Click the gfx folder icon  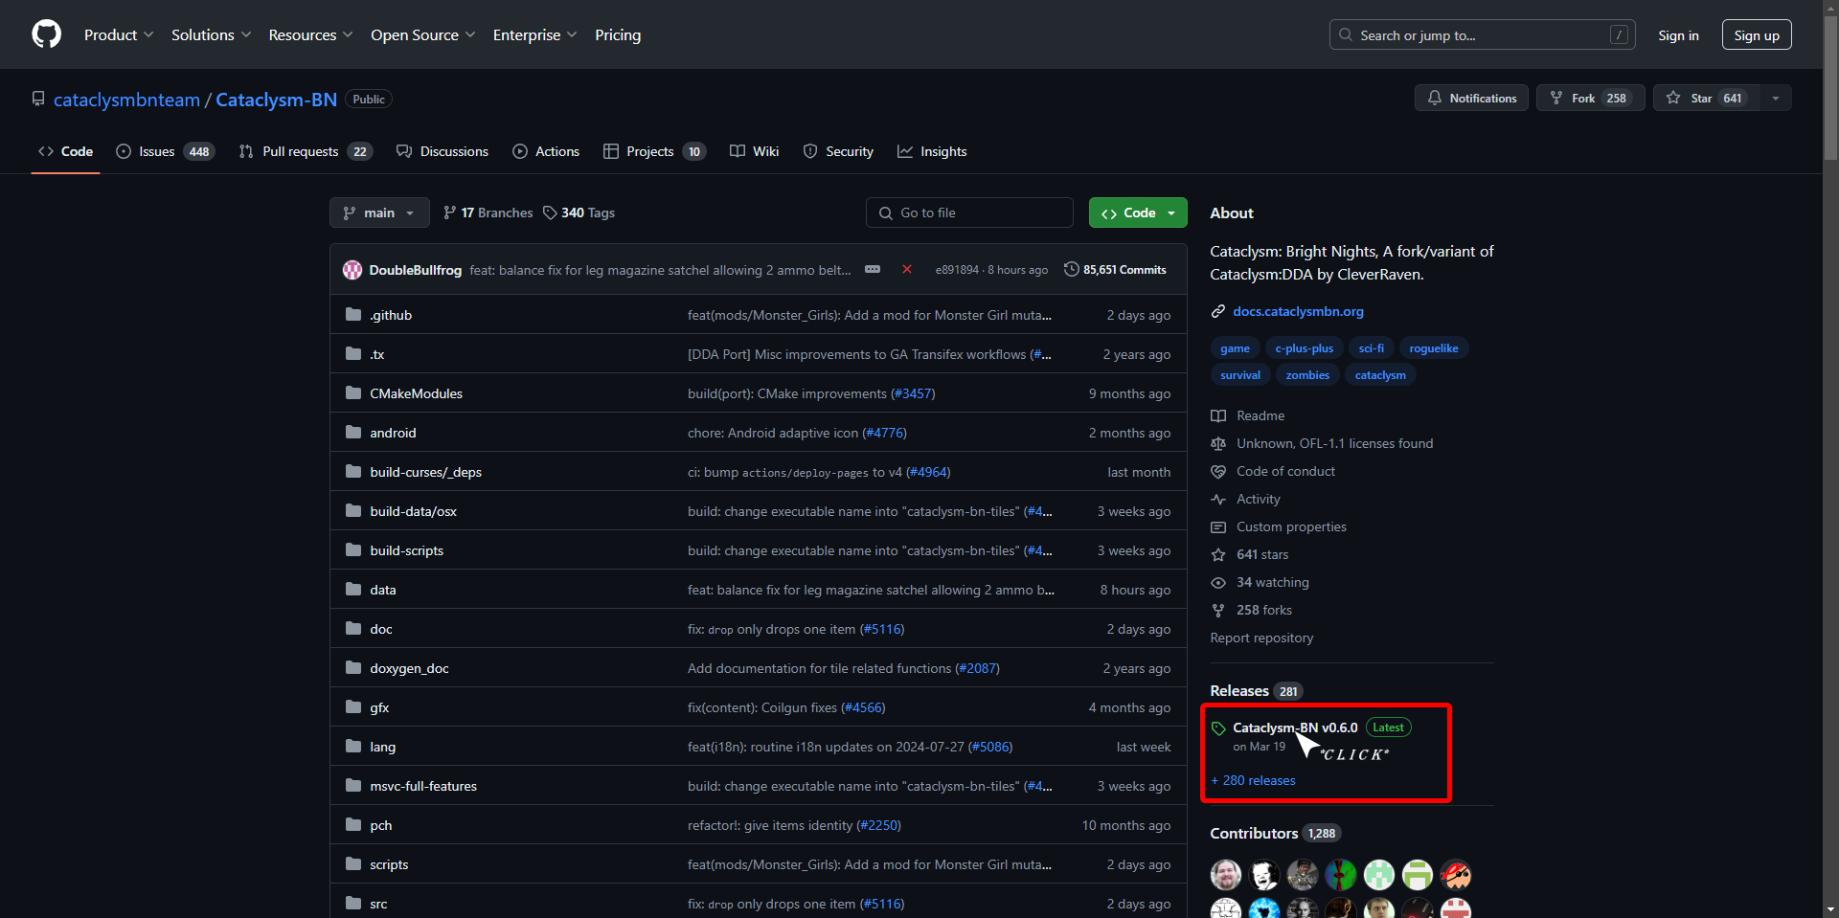click(x=353, y=707)
